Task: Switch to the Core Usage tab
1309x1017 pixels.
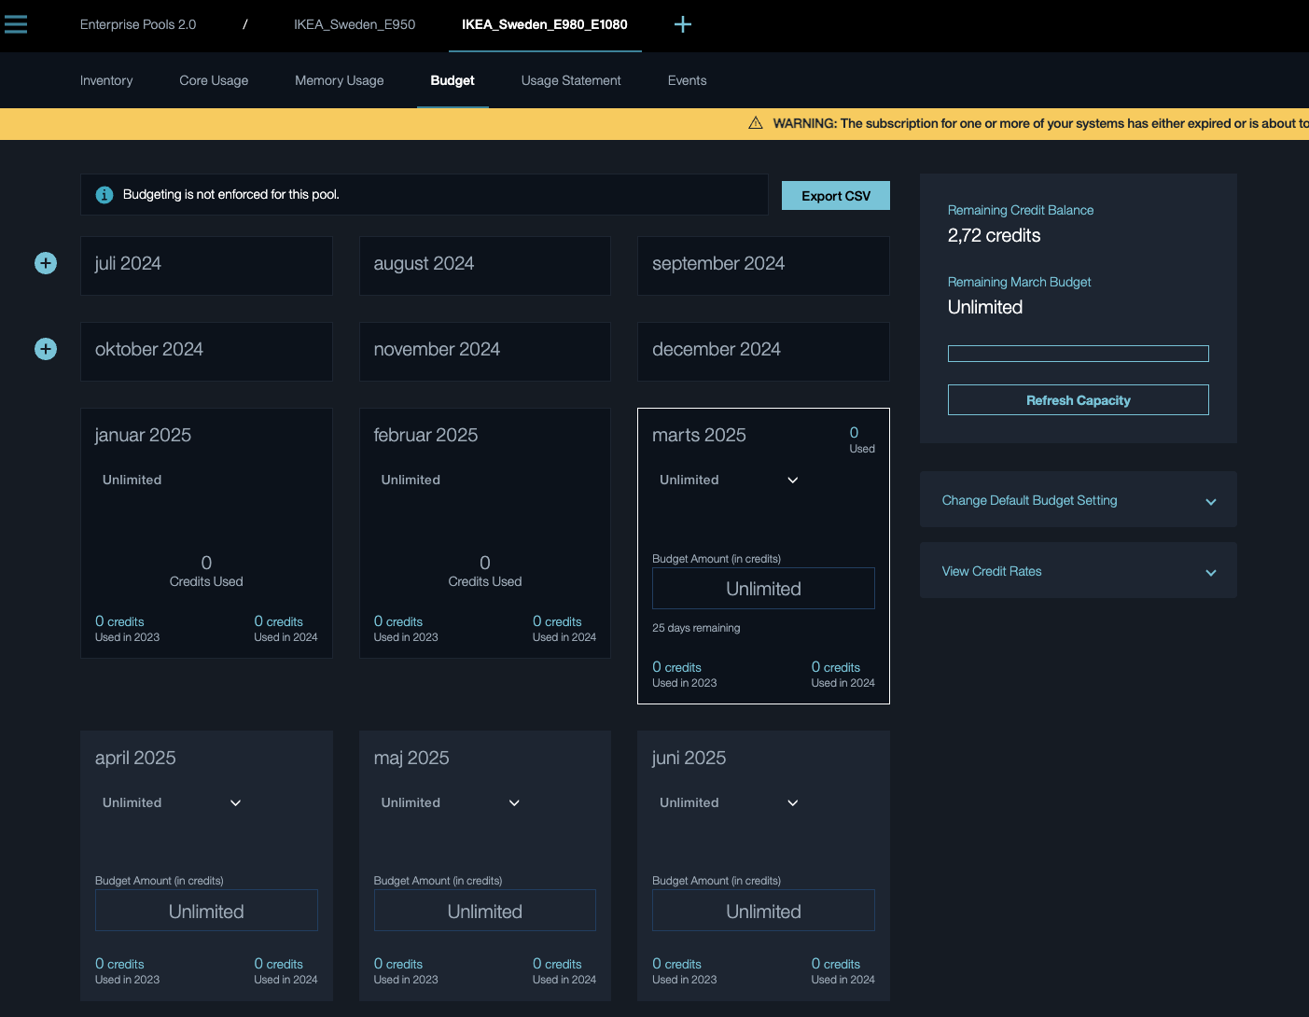Action: 214,80
